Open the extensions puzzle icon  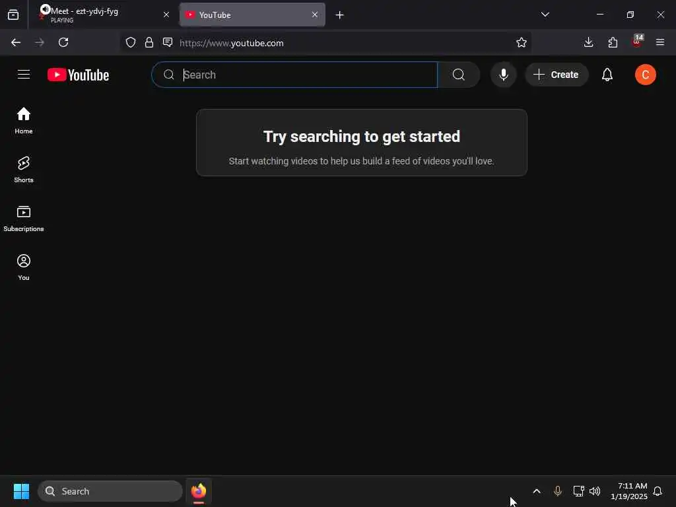(x=613, y=42)
